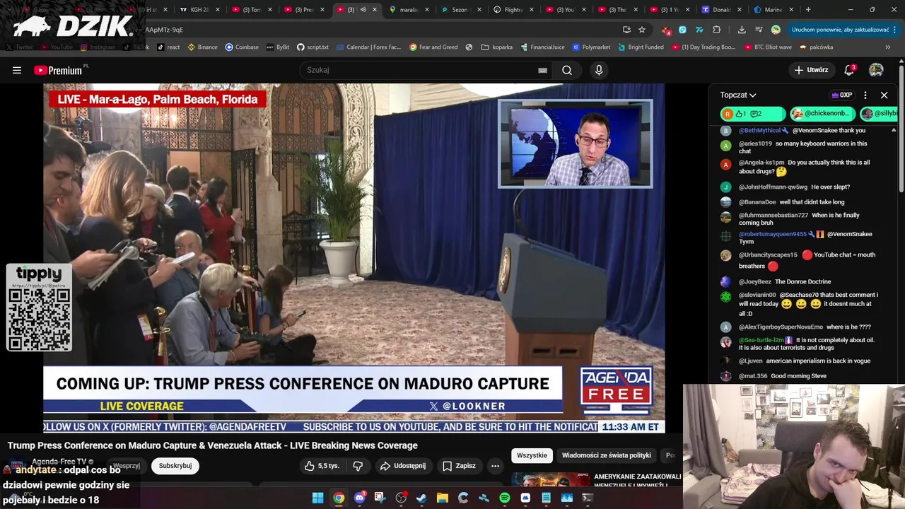905x509 pixels.
Task: Open Binance bookmark
Action: point(202,47)
